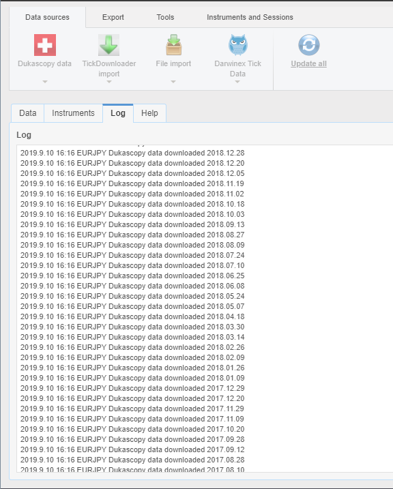Open the Help panel tab

[x=149, y=113]
